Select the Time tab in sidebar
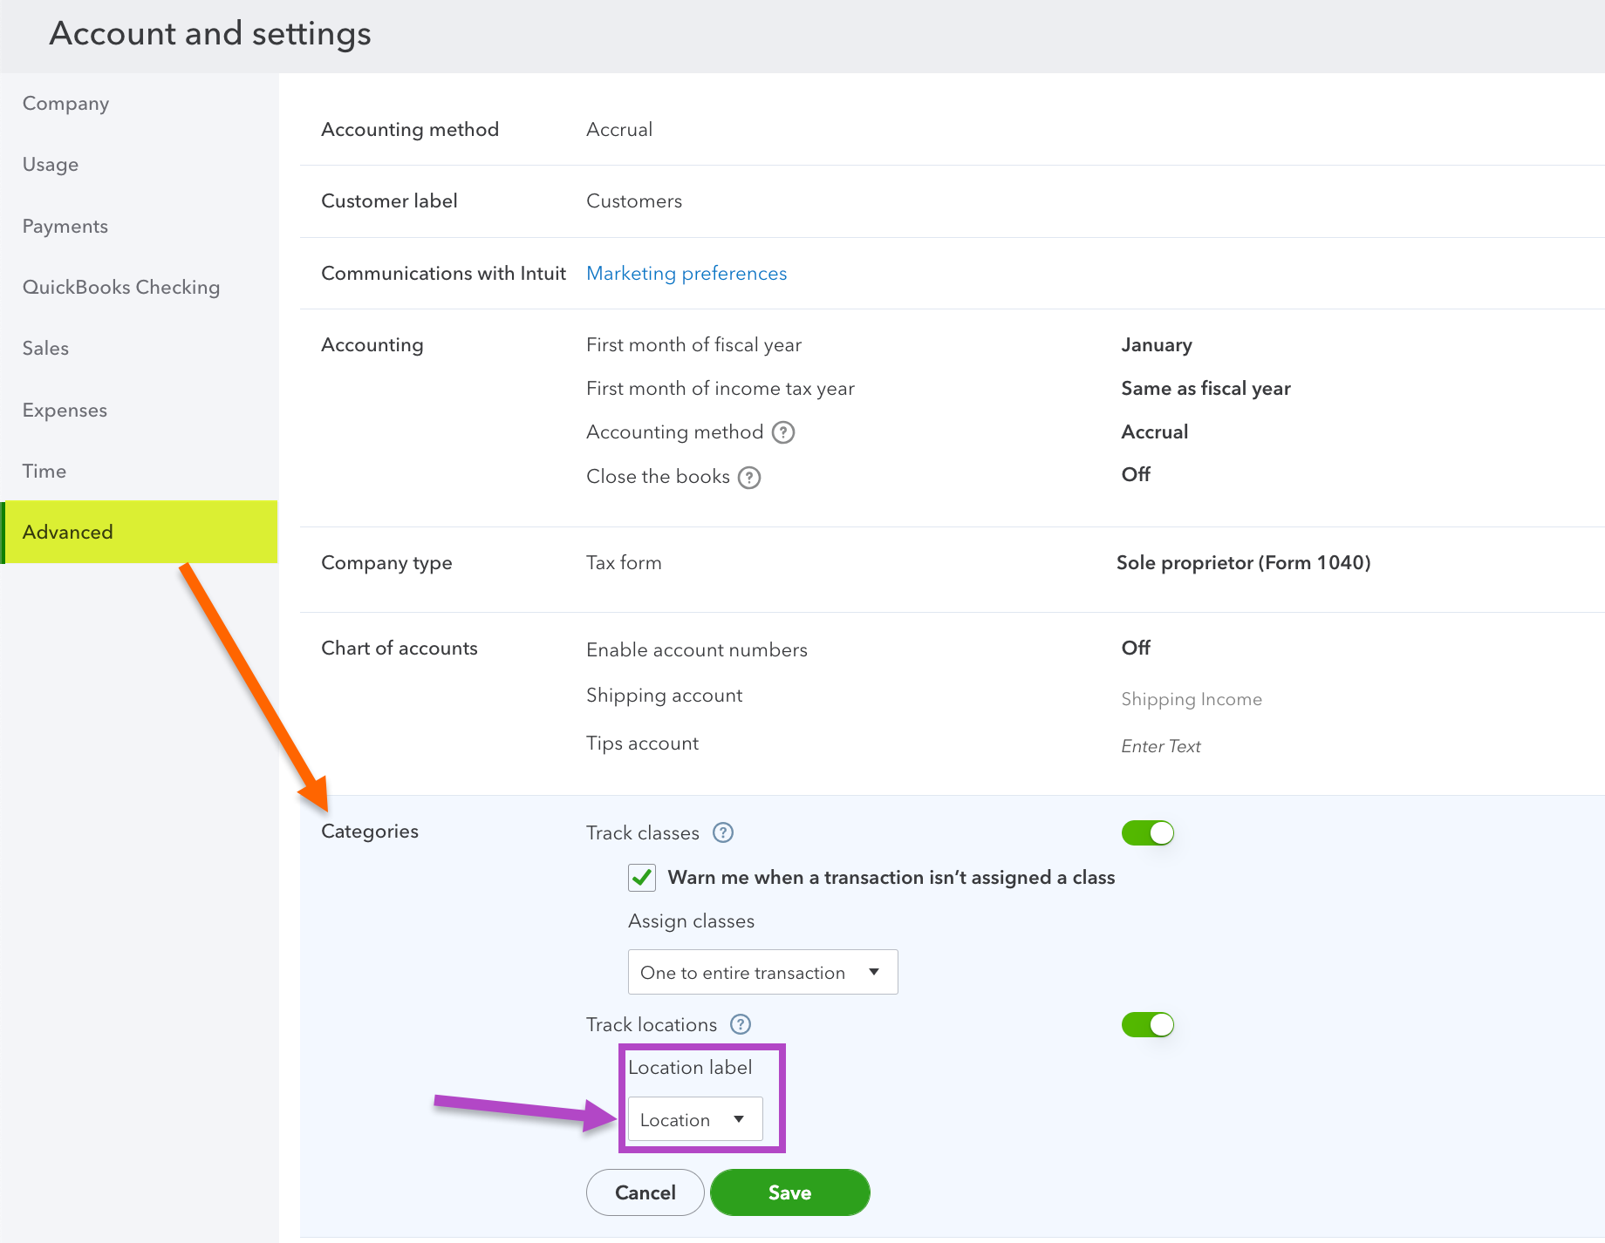1605x1243 pixels. pyautogui.click(x=44, y=472)
